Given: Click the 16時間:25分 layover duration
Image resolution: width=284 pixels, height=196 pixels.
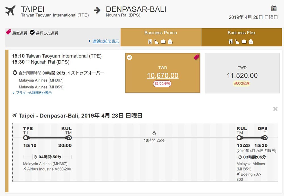Looking at the screenshot, I should [x=154, y=140].
